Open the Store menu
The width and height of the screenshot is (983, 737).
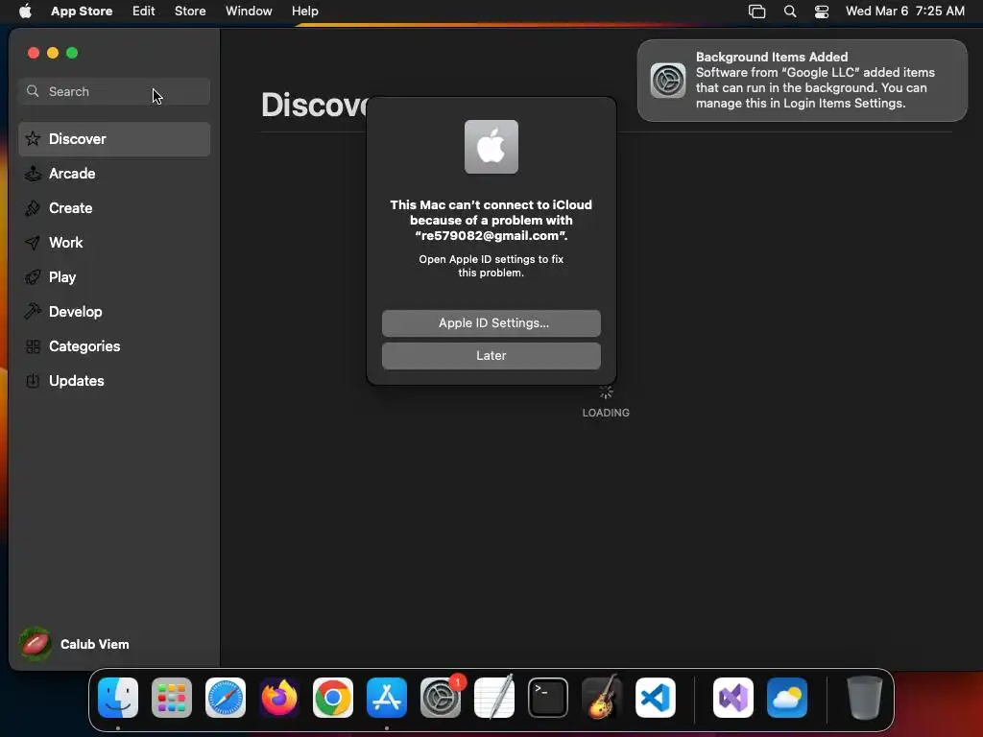[x=190, y=11]
